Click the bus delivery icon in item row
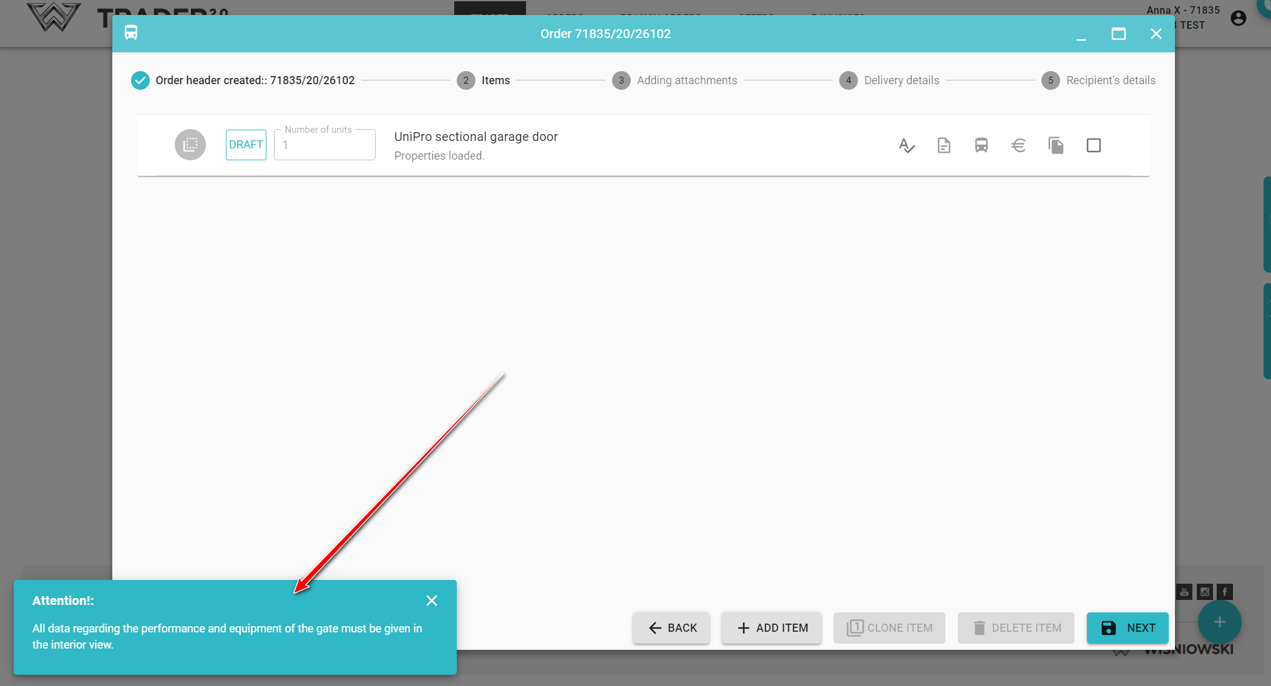Viewport: 1271px width, 686px height. [981, 145]
